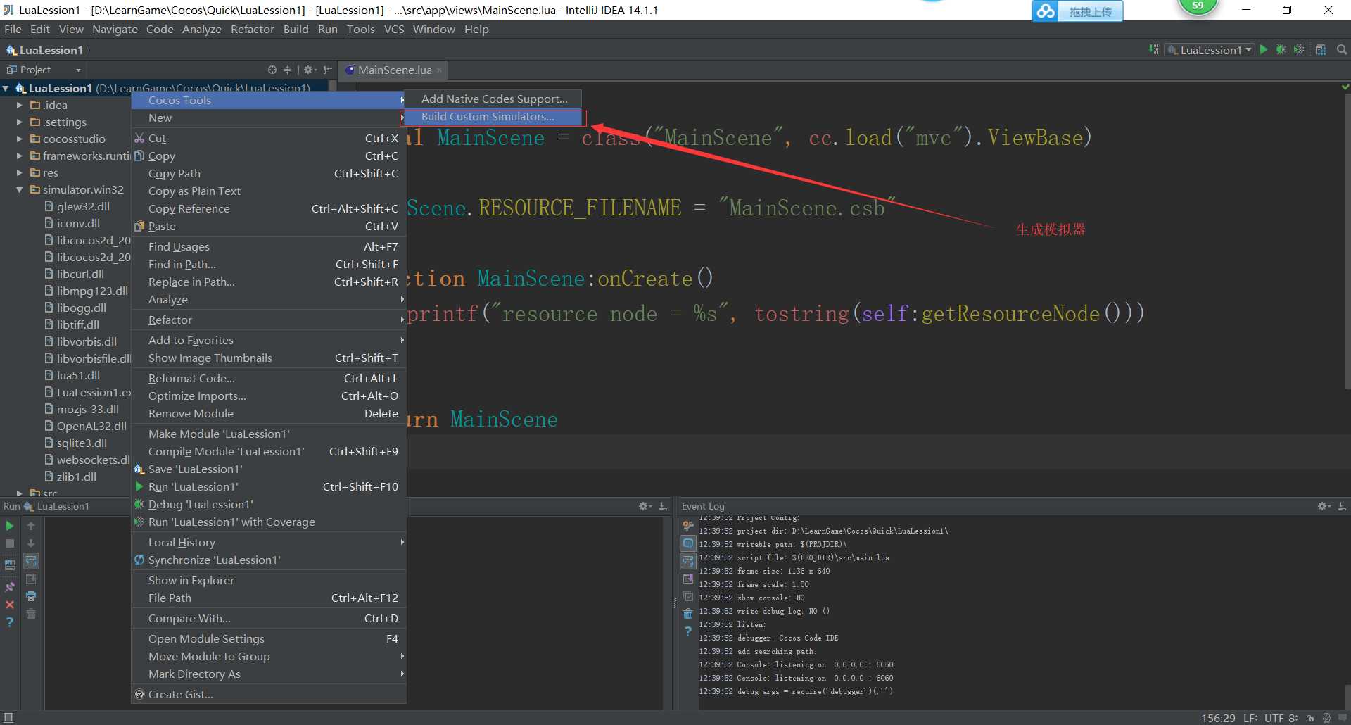Image resolution: width=1351 pixels, height=725 pixels.
Task: Toggle soft wraps in Run console
Action: pos(31,561)
